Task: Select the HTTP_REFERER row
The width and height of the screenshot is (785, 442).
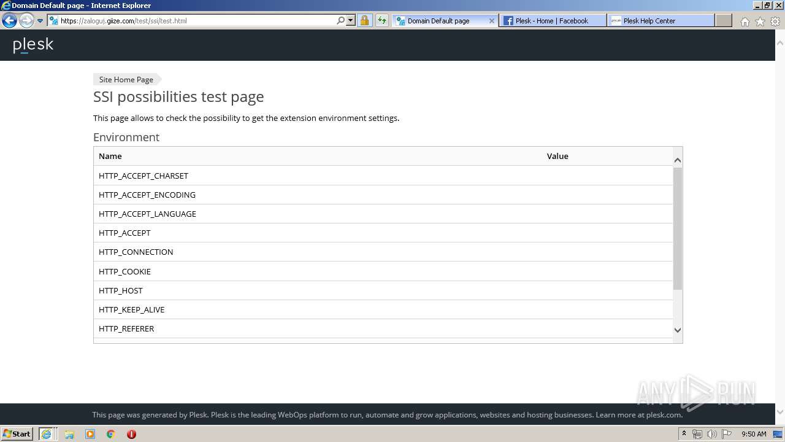Action: pyautogui.click(x=383, y=328)
